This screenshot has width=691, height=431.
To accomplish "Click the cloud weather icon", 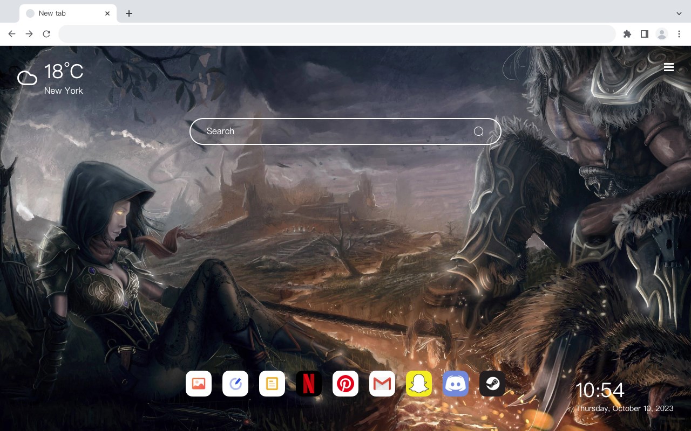I will pyautogui.click(x=27, y=79).
